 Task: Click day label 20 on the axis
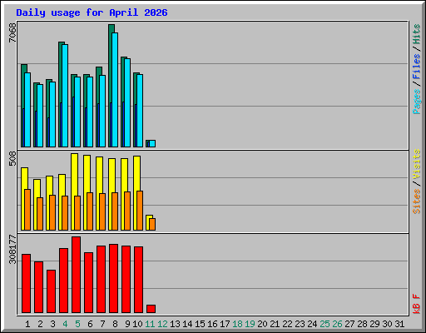(x=262, y=324)
